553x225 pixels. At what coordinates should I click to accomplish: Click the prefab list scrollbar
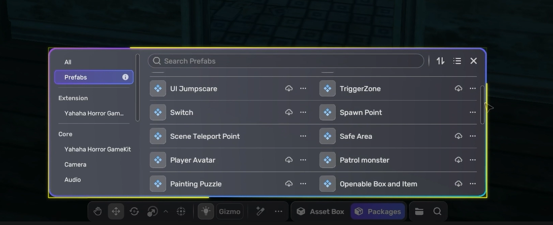click(x=482, y=104)
